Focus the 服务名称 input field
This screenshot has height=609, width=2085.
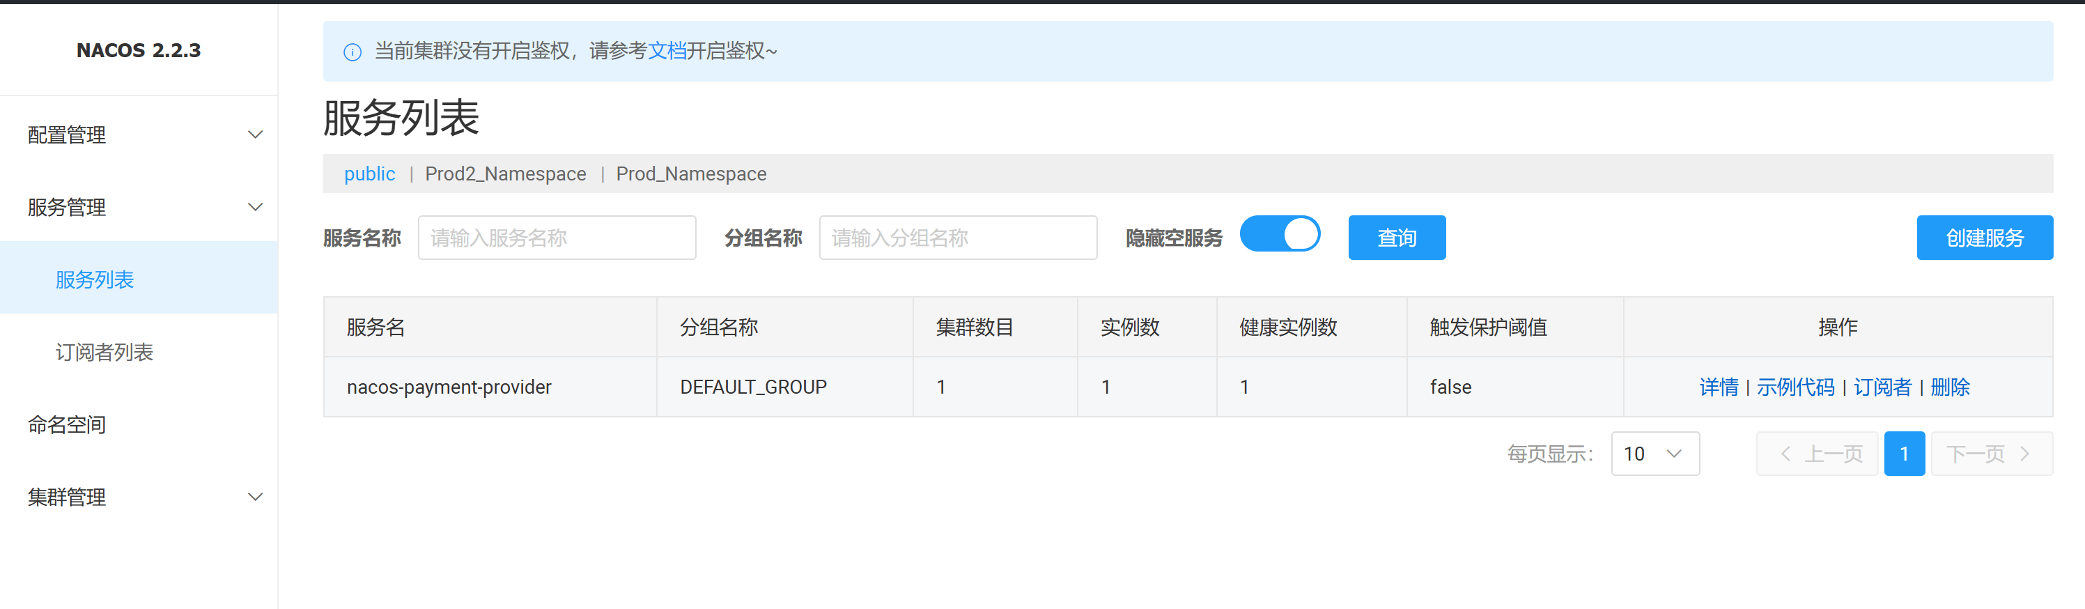tap(557, 238)
